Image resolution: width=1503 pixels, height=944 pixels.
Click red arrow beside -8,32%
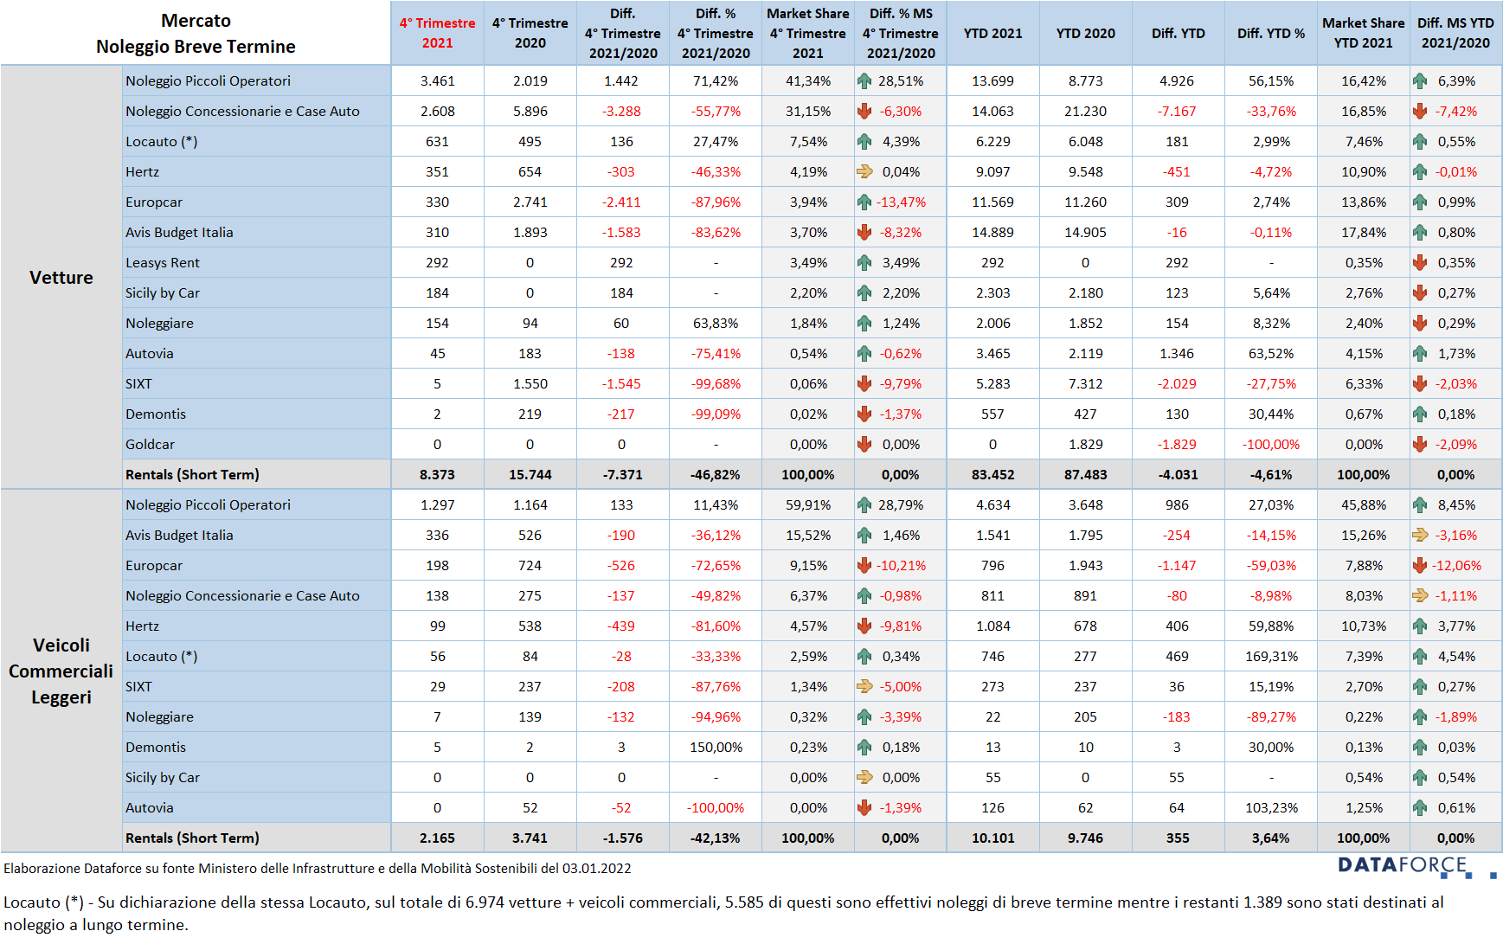(864, 233)
